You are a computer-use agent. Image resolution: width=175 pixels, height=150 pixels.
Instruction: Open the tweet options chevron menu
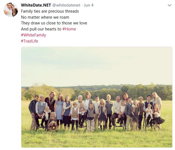pos(170,5)
